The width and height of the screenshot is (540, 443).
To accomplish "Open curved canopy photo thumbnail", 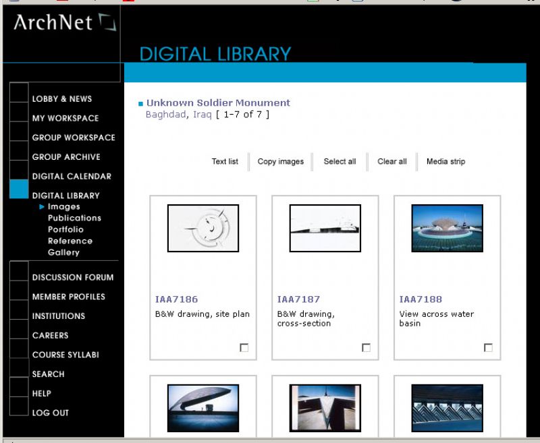I will [203, 408].
